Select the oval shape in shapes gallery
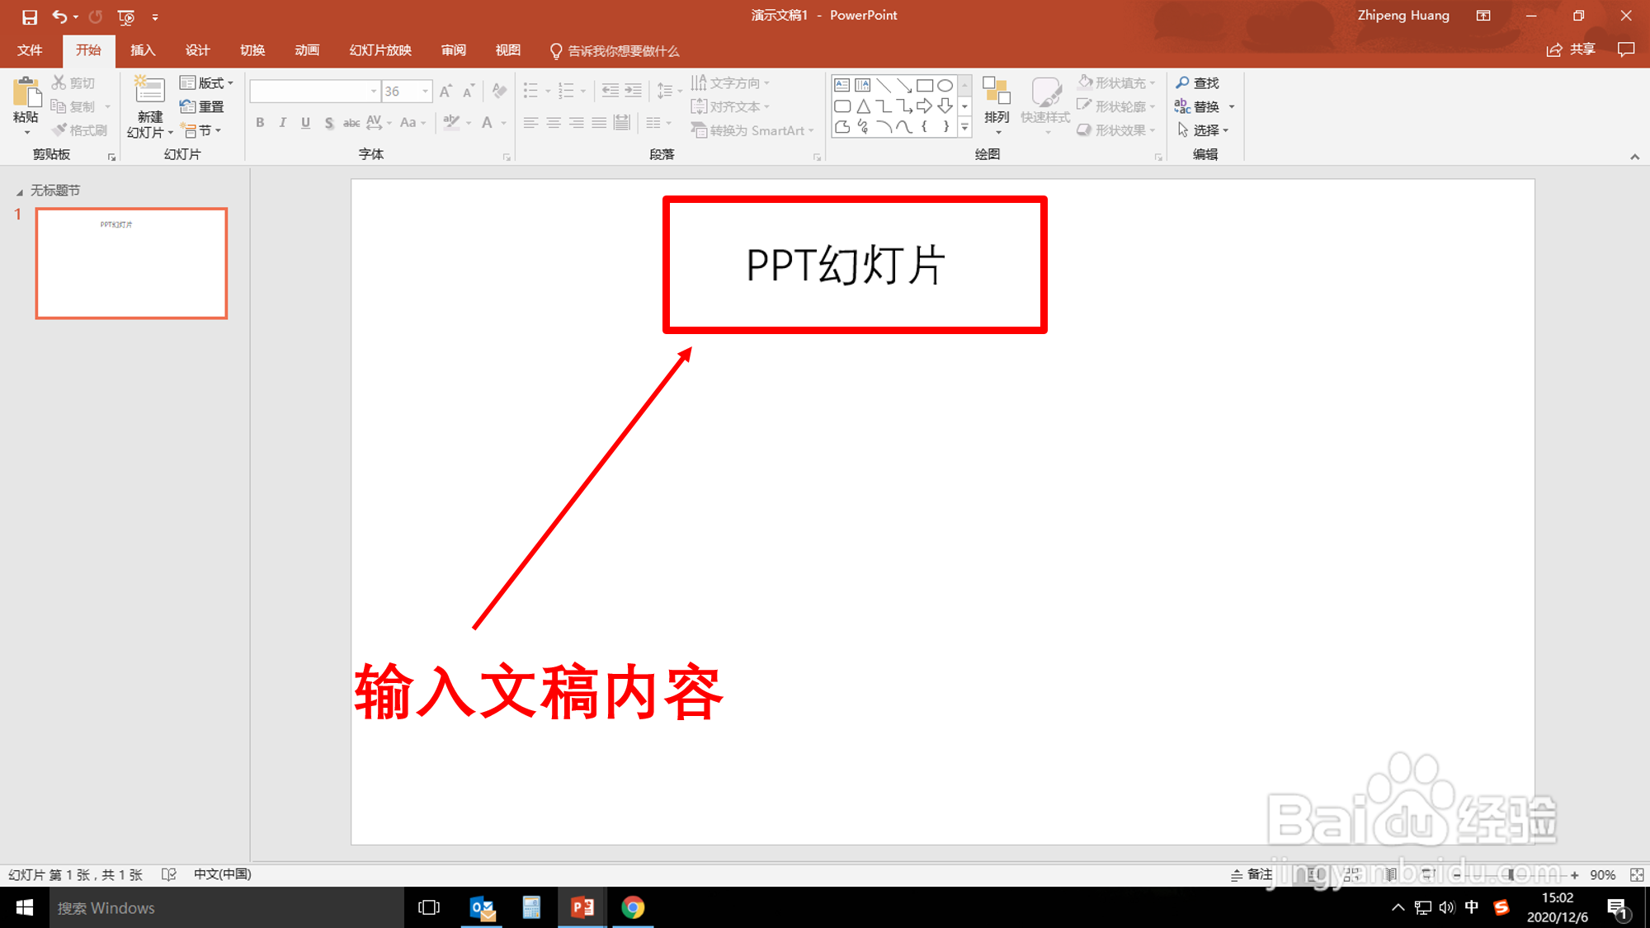Screen dimensions: 1650x928 point(945,85)
